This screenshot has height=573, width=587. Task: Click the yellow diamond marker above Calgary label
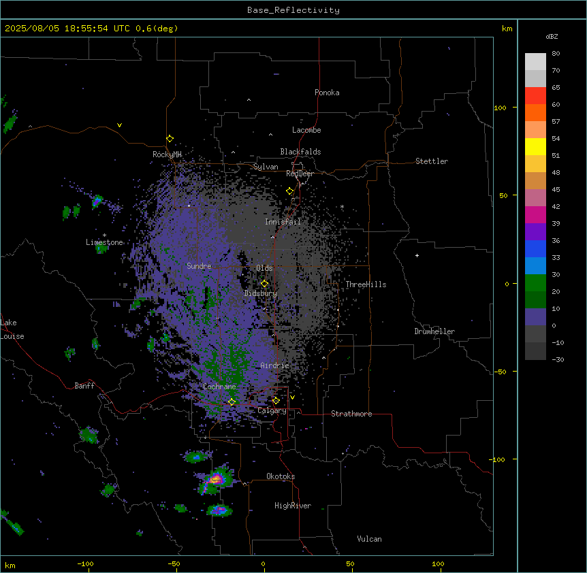click(276, 401)
